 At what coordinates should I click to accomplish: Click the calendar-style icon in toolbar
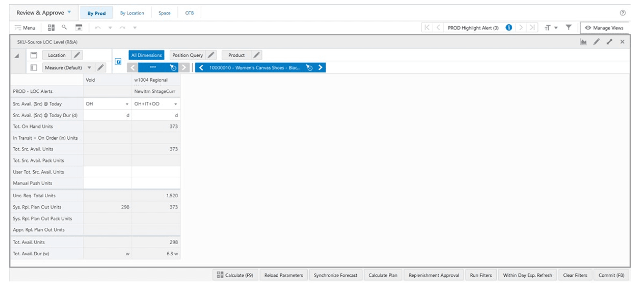[x=79, y=27]
